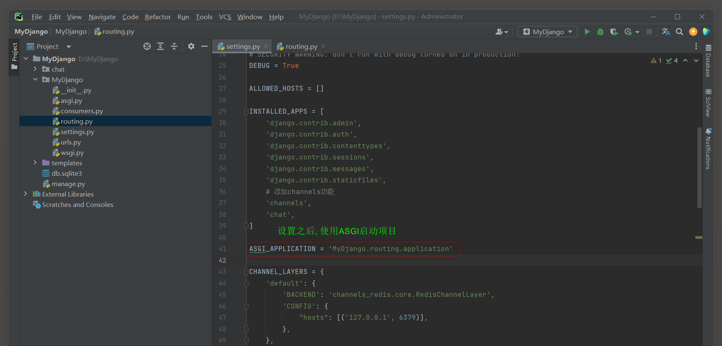Click line number 42 in the gutter
This screenshot has width=722, height=346.
(x=222, y=261)
